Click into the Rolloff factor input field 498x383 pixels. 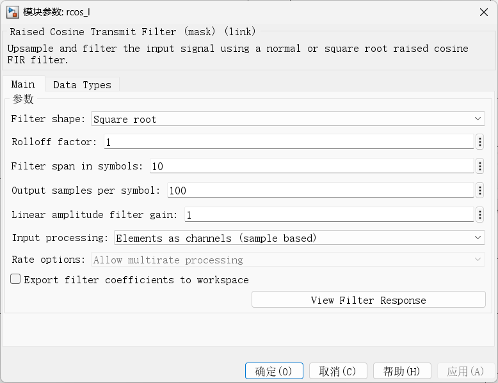click(288, 142)
